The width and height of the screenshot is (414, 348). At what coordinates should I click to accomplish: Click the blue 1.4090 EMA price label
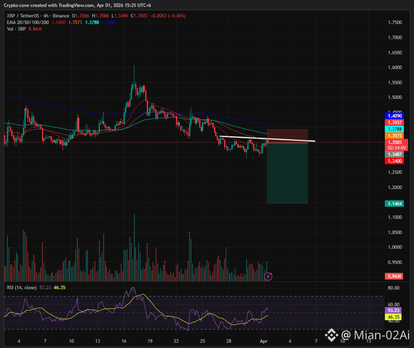click(395, 116)
